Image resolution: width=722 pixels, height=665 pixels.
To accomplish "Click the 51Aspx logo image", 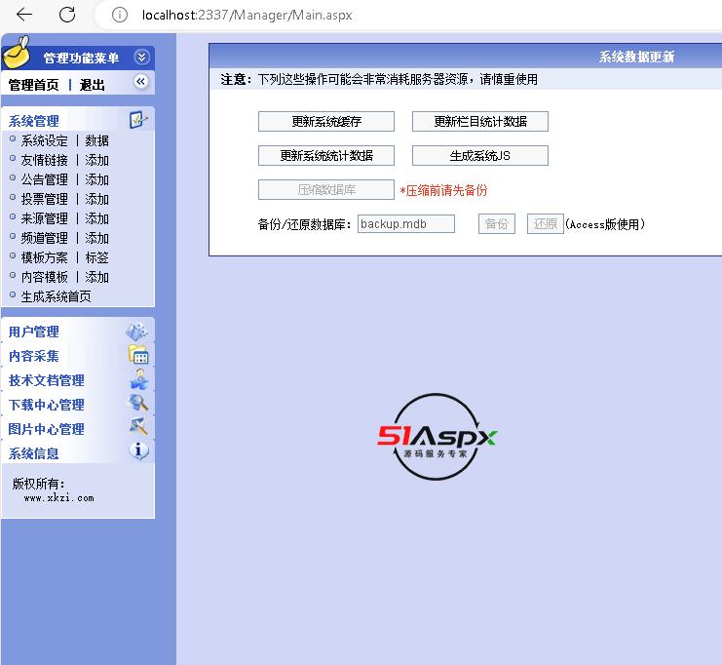I will click(x=437, y=437).
